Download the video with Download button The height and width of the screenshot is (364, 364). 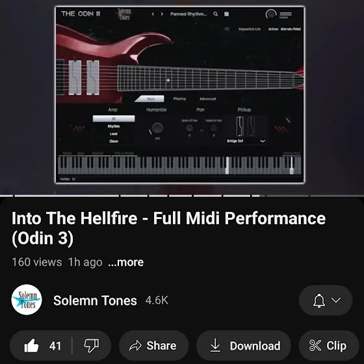tap(244, 345)
